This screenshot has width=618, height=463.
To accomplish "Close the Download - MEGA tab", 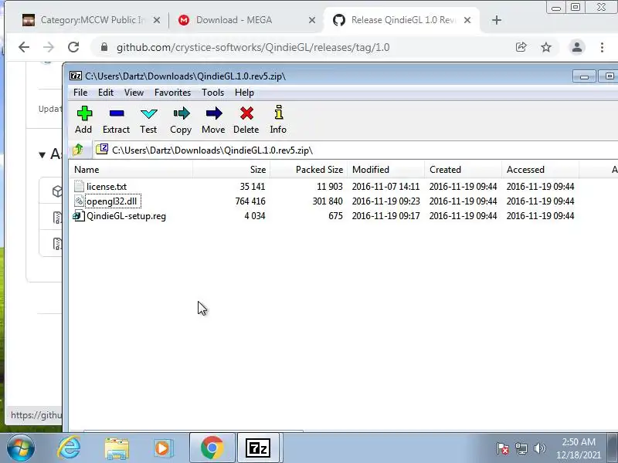I will pos(312,20).
